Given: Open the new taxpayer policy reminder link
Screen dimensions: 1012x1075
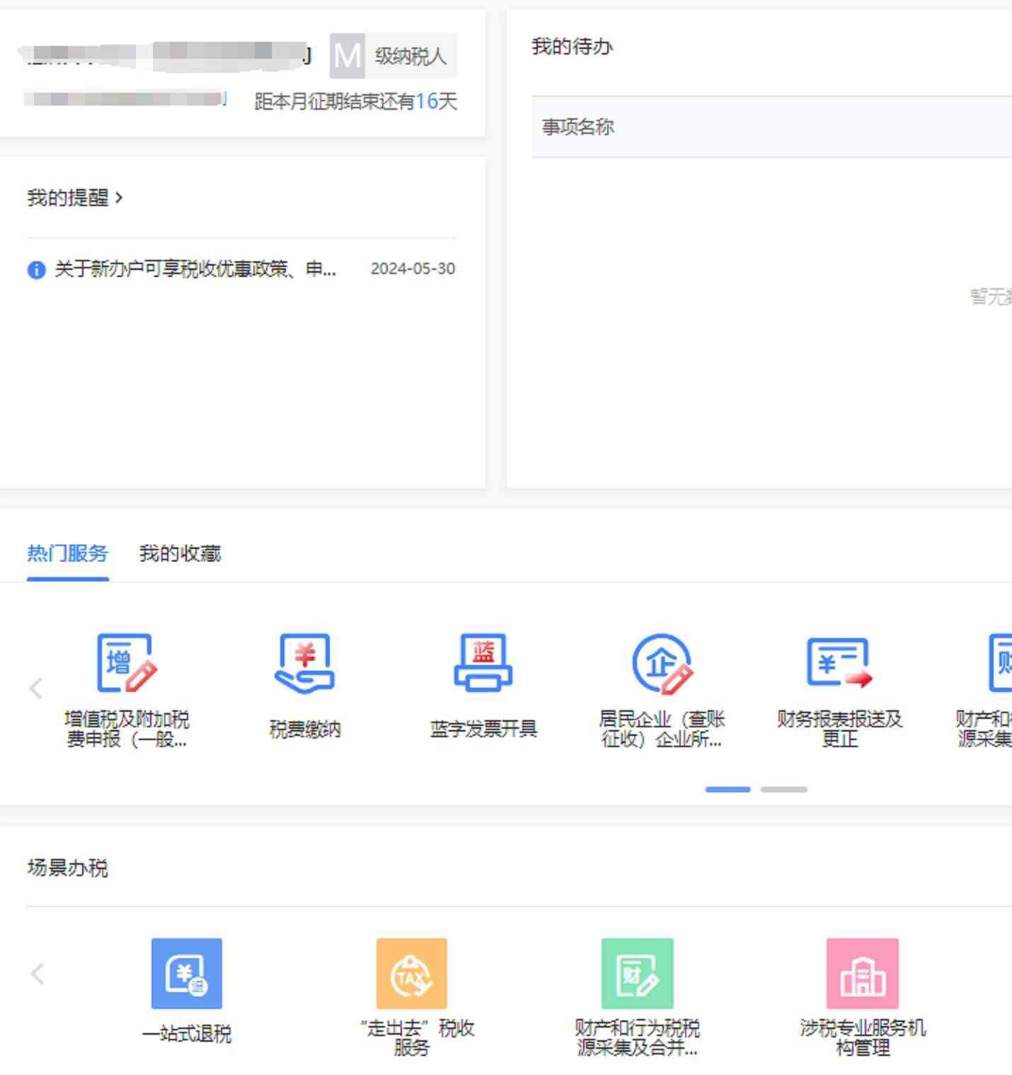Looking at the screenshot, I should (195, 269).
